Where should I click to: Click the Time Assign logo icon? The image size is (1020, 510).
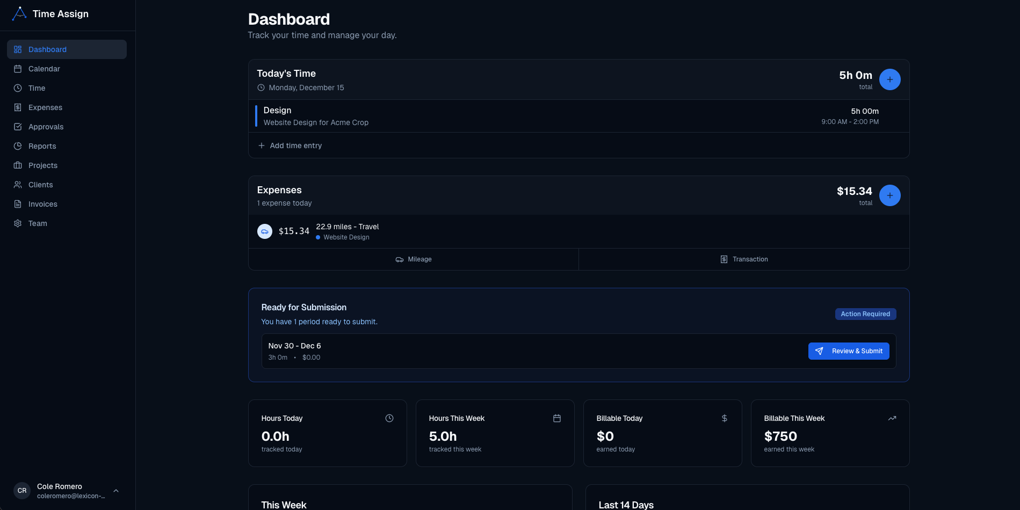tap(19, 13)
